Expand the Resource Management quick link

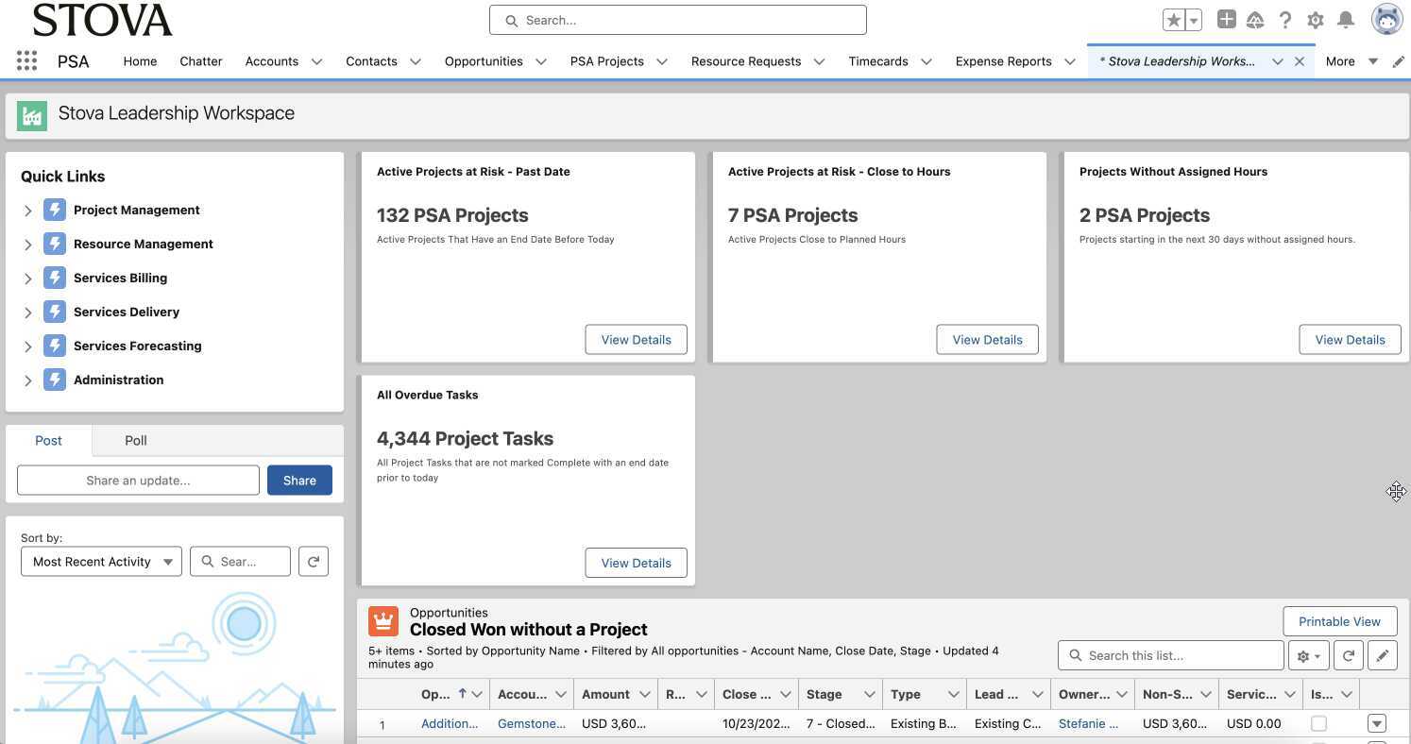coord(28,245)
